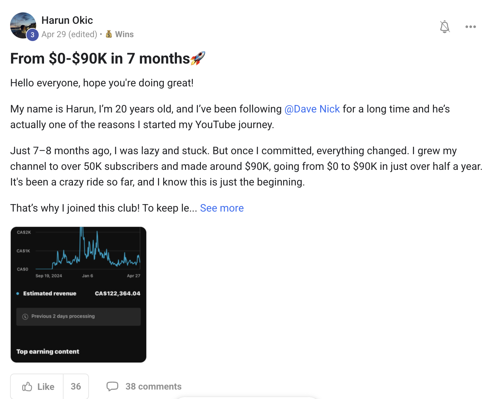The image size is (501, 399).
Task: Open the three-dots post options menu
Action: [x=471, y=27]
